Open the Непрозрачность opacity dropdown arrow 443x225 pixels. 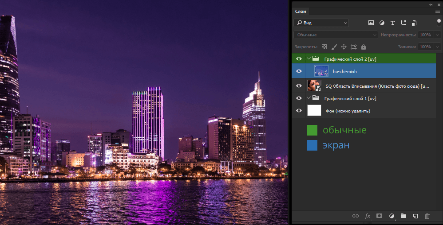pyautogui.click(x=438, y=35)
